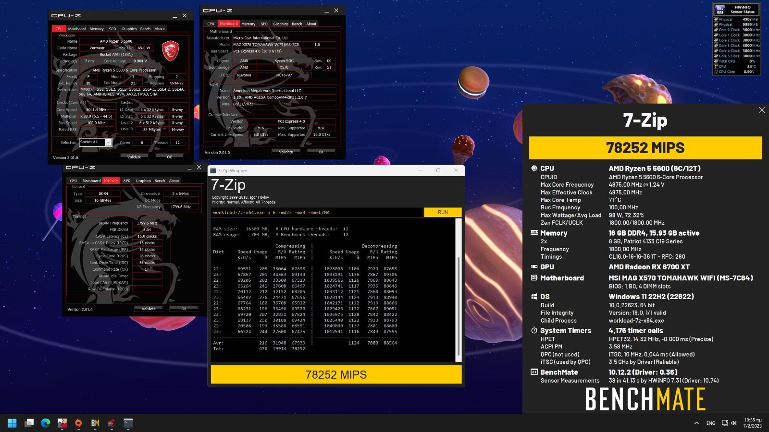Open Task View from the taskbar

click(29, 423)
